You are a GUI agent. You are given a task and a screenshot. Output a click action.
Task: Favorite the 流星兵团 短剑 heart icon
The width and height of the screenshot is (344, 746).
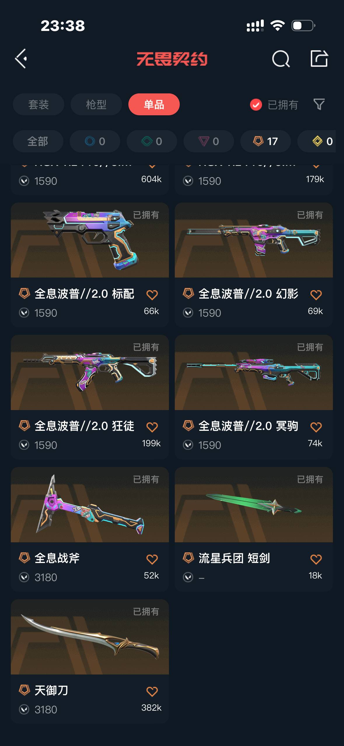pos(316,559)
